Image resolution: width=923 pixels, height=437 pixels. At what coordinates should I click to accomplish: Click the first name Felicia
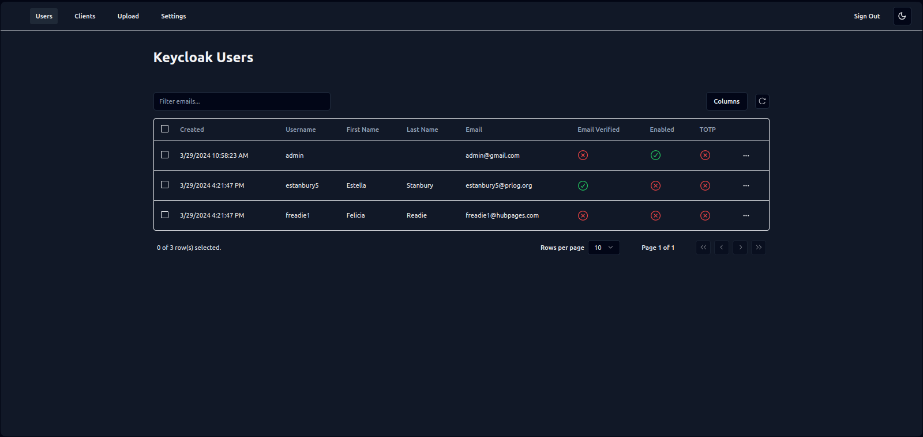[356, 215]
